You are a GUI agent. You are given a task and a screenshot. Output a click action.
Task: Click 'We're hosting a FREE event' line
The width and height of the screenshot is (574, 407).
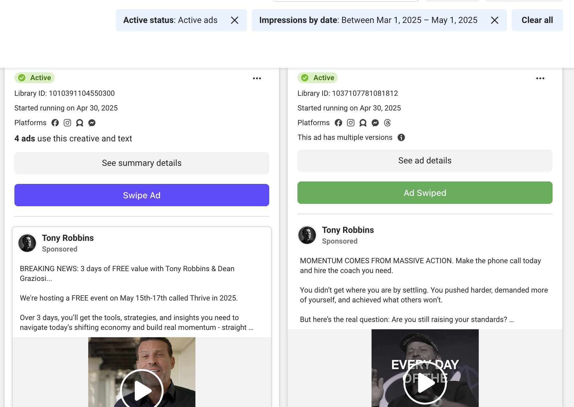tap(129, 298)
